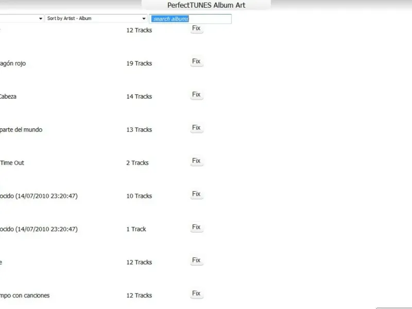The height and width of the screenshot is (309, 412).
Task: Select the '14 Tracks' text
Action: point(139,96)
